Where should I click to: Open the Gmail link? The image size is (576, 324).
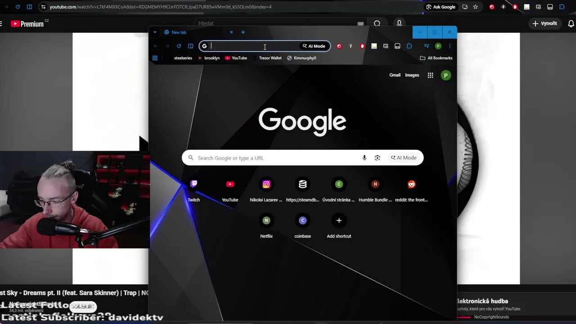pyautogui.click(x=395, y=75)
